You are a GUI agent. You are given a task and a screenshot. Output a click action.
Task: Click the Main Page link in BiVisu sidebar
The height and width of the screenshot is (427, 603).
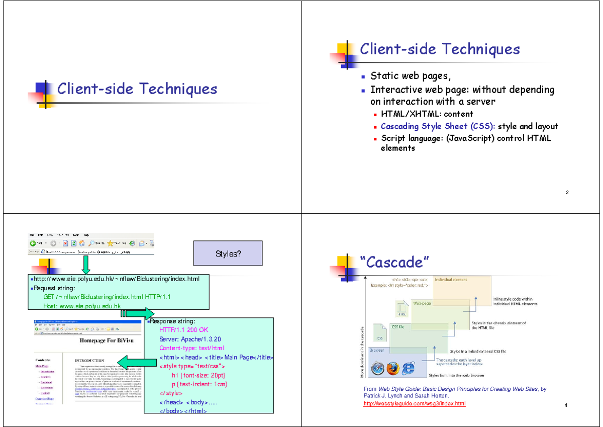pos(42,366)
